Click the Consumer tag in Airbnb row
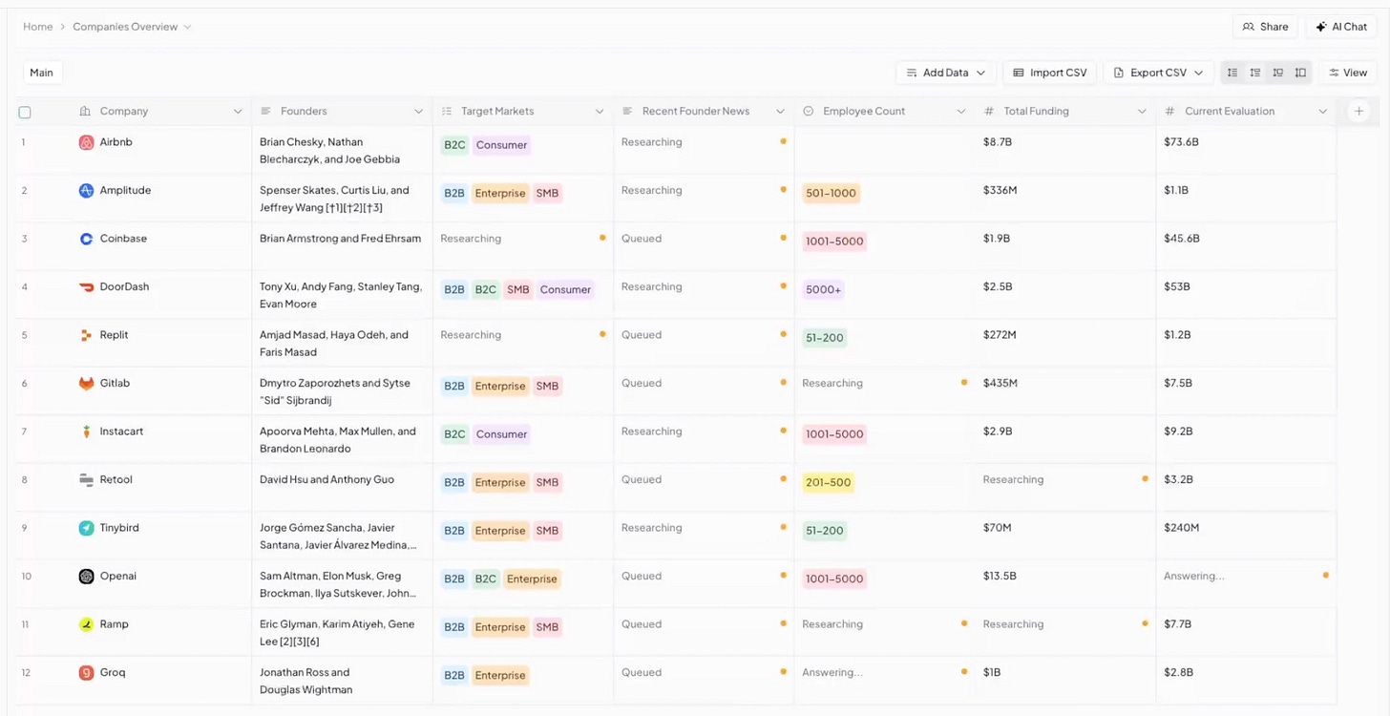The height and width of the screenshot is (716, 1390). pos(502,145)
